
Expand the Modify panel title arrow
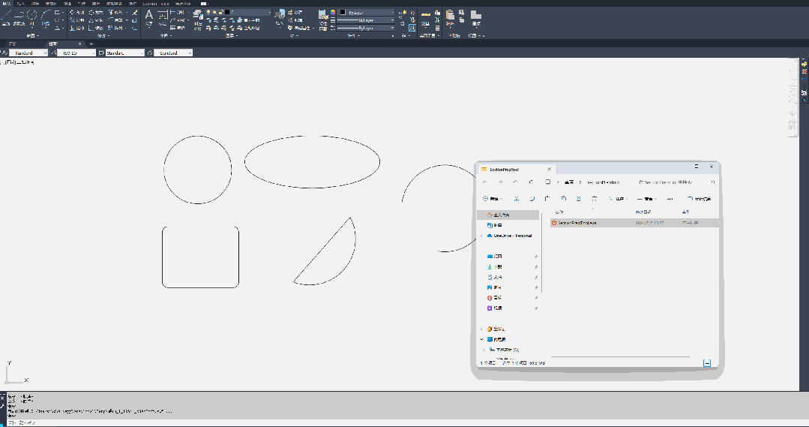(x=109, y=35)
